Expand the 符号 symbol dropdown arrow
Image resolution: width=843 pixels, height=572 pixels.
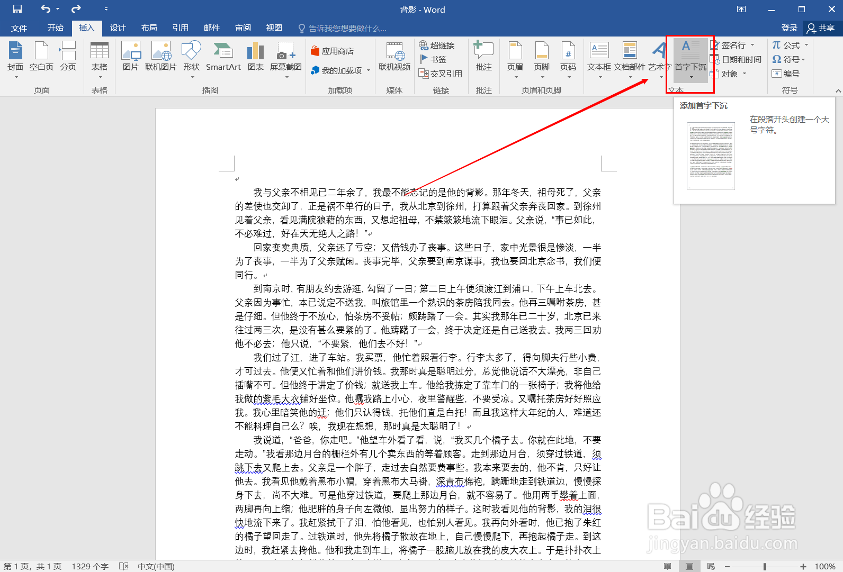803,59
